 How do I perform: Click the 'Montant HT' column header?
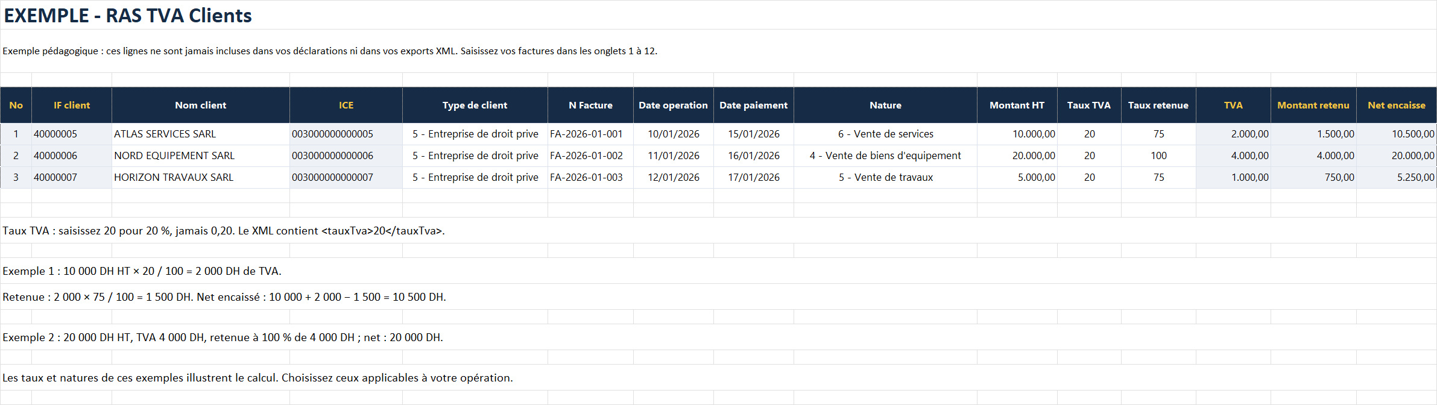[x=1017, y=105]
